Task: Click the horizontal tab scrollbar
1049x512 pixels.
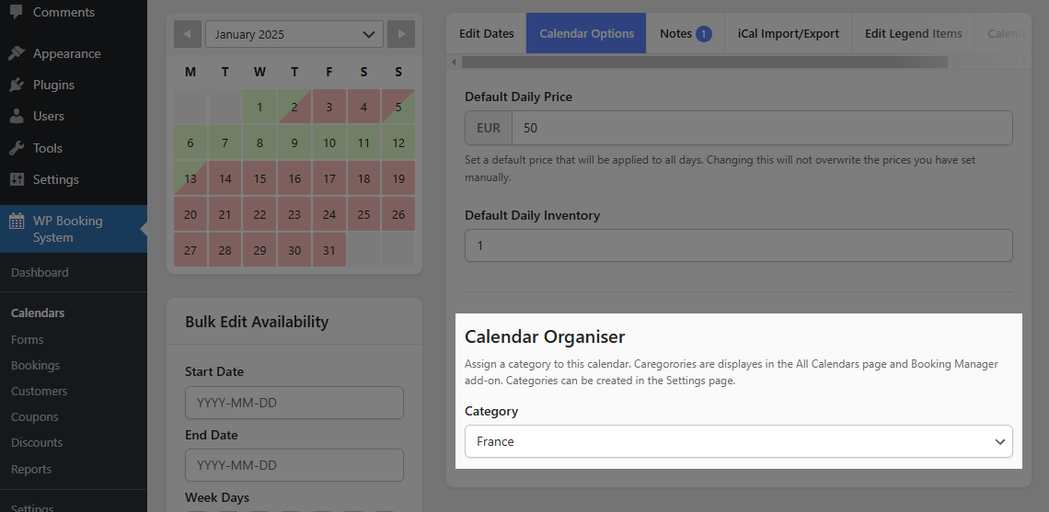Action: click(x=705, y=63)
